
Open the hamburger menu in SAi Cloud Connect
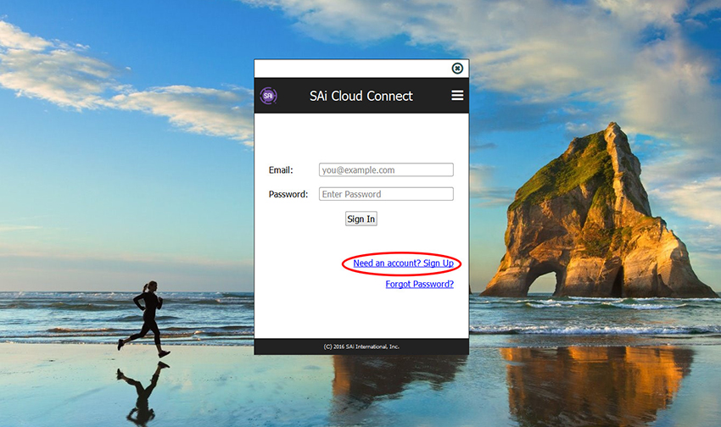457,95
